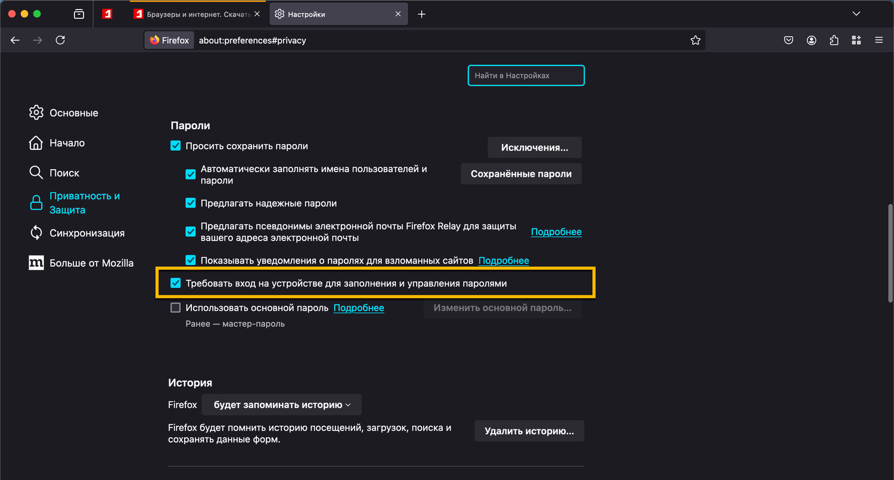Select "Поиск" in the settings sidebar

(64, 173)
